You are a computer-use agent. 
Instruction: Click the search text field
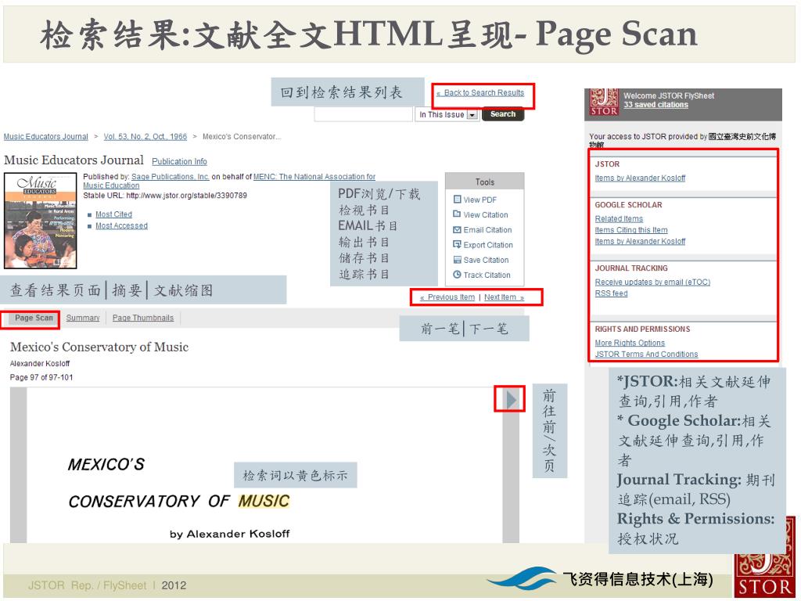(x=363, y=114)
